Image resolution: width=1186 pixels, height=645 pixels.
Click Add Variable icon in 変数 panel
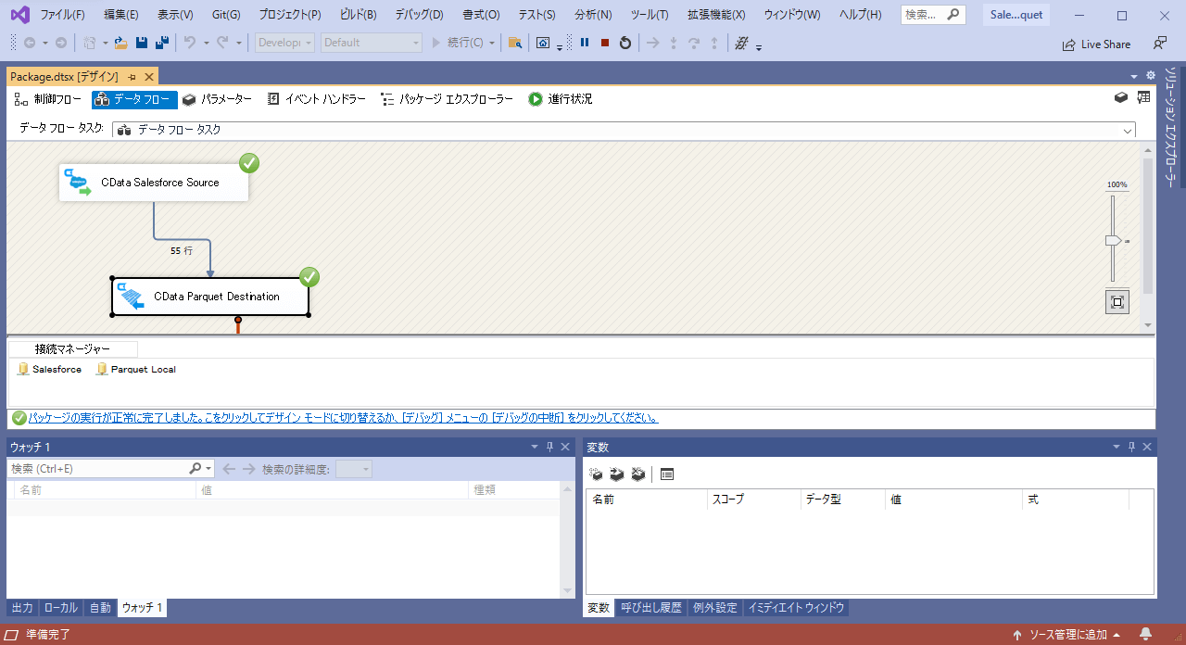coord(596,474)
